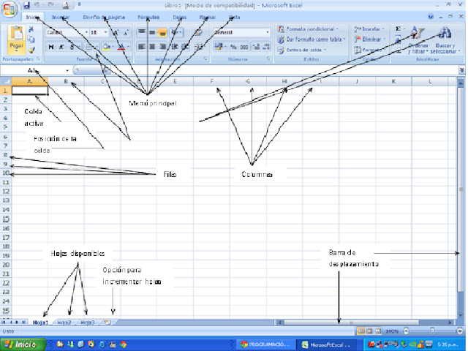Open the font name box Calibri
This screenshot has height=351, width=468.
[67, 32]
